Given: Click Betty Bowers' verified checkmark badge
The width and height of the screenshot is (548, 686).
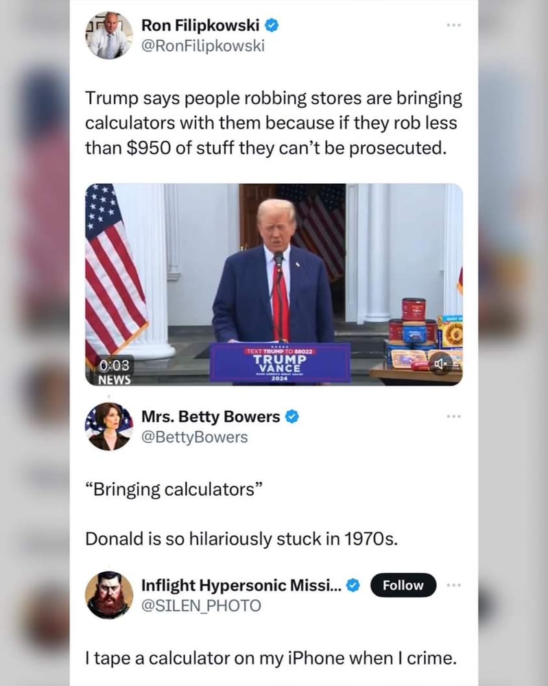Looking at the screenshot, I should click(292, 416).
